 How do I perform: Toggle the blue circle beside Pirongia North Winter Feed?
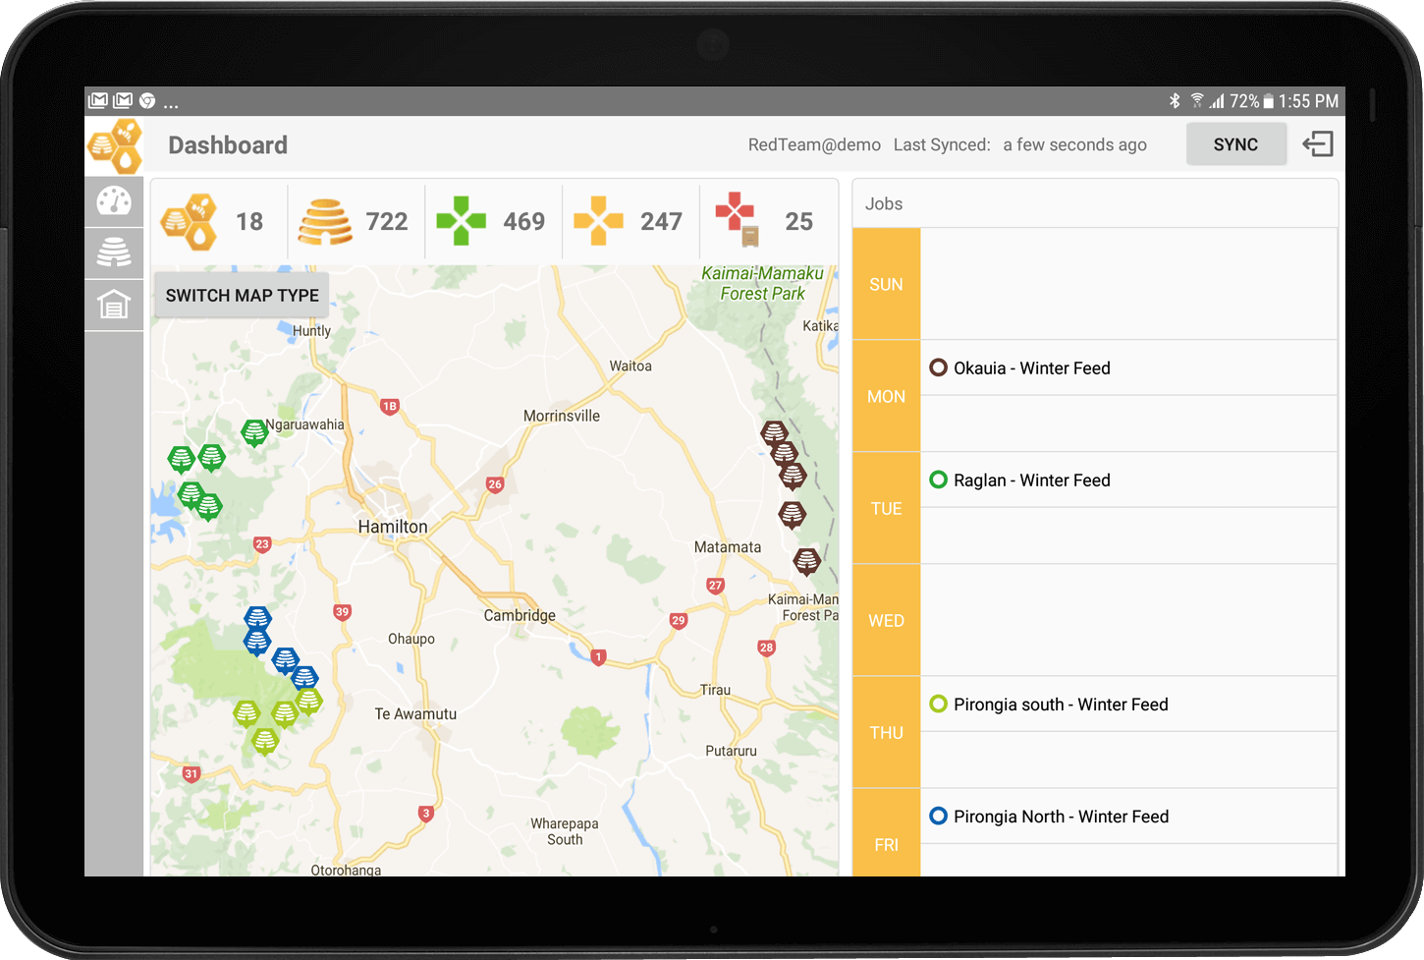click(938, 816)
